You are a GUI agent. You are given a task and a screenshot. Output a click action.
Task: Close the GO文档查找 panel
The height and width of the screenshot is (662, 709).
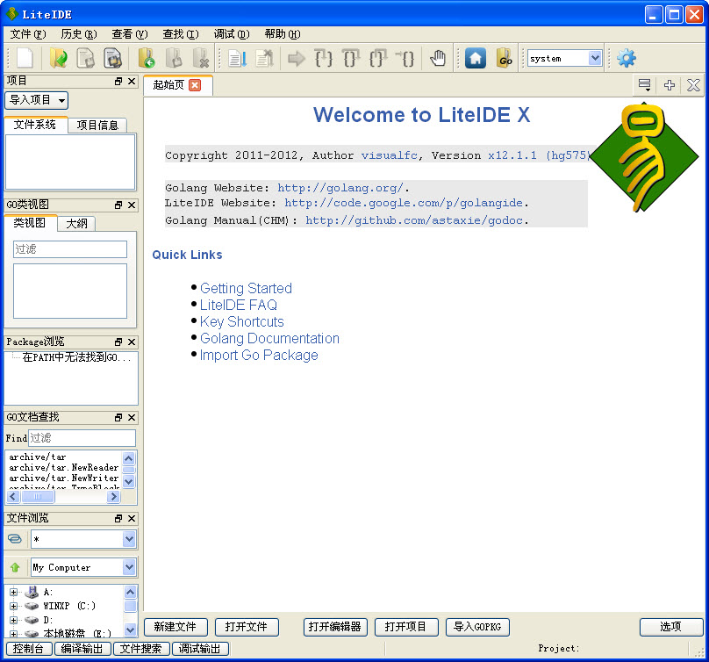pyautogui.click(x=132, y=417)
